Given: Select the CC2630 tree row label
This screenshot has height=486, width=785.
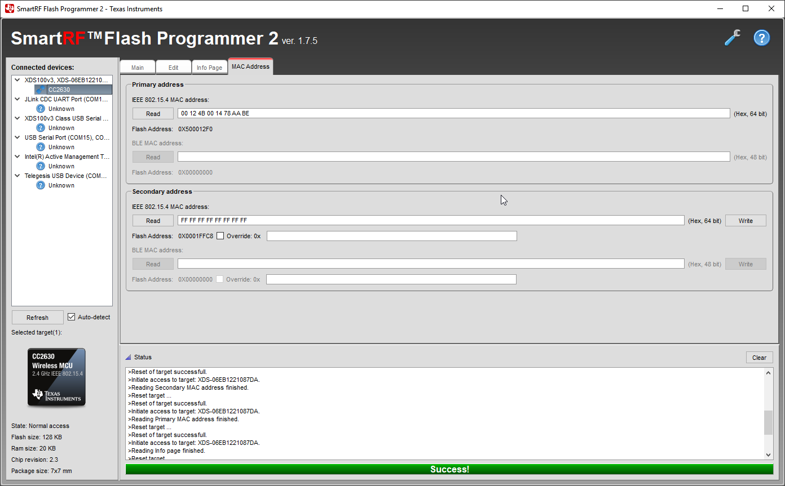Looking at the screenshot, I should pyautogui.click(x=59, y=90).
